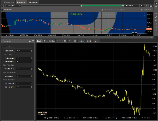
Task: Select the Fibonacci retracement tool
Action: (156, 27)
